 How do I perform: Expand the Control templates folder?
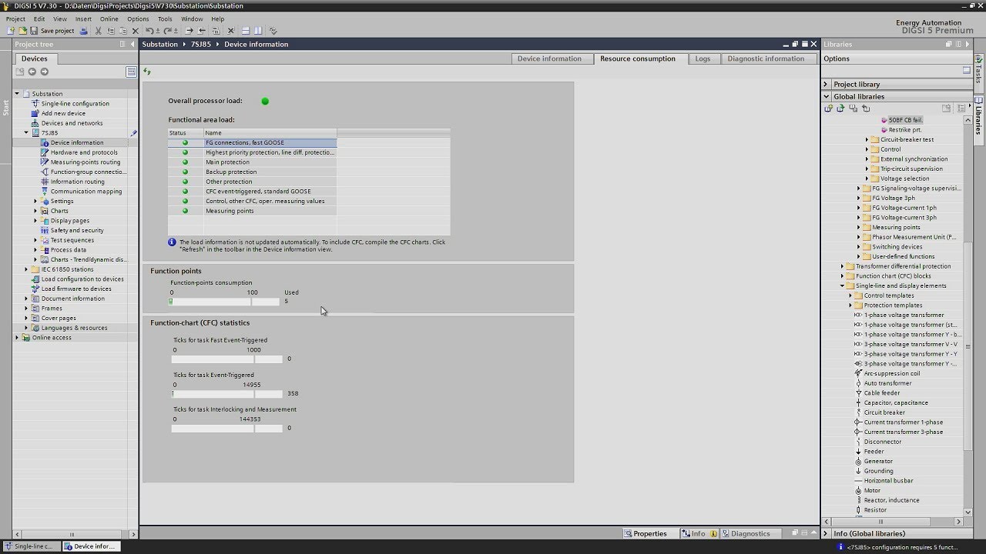coord(850,295)
